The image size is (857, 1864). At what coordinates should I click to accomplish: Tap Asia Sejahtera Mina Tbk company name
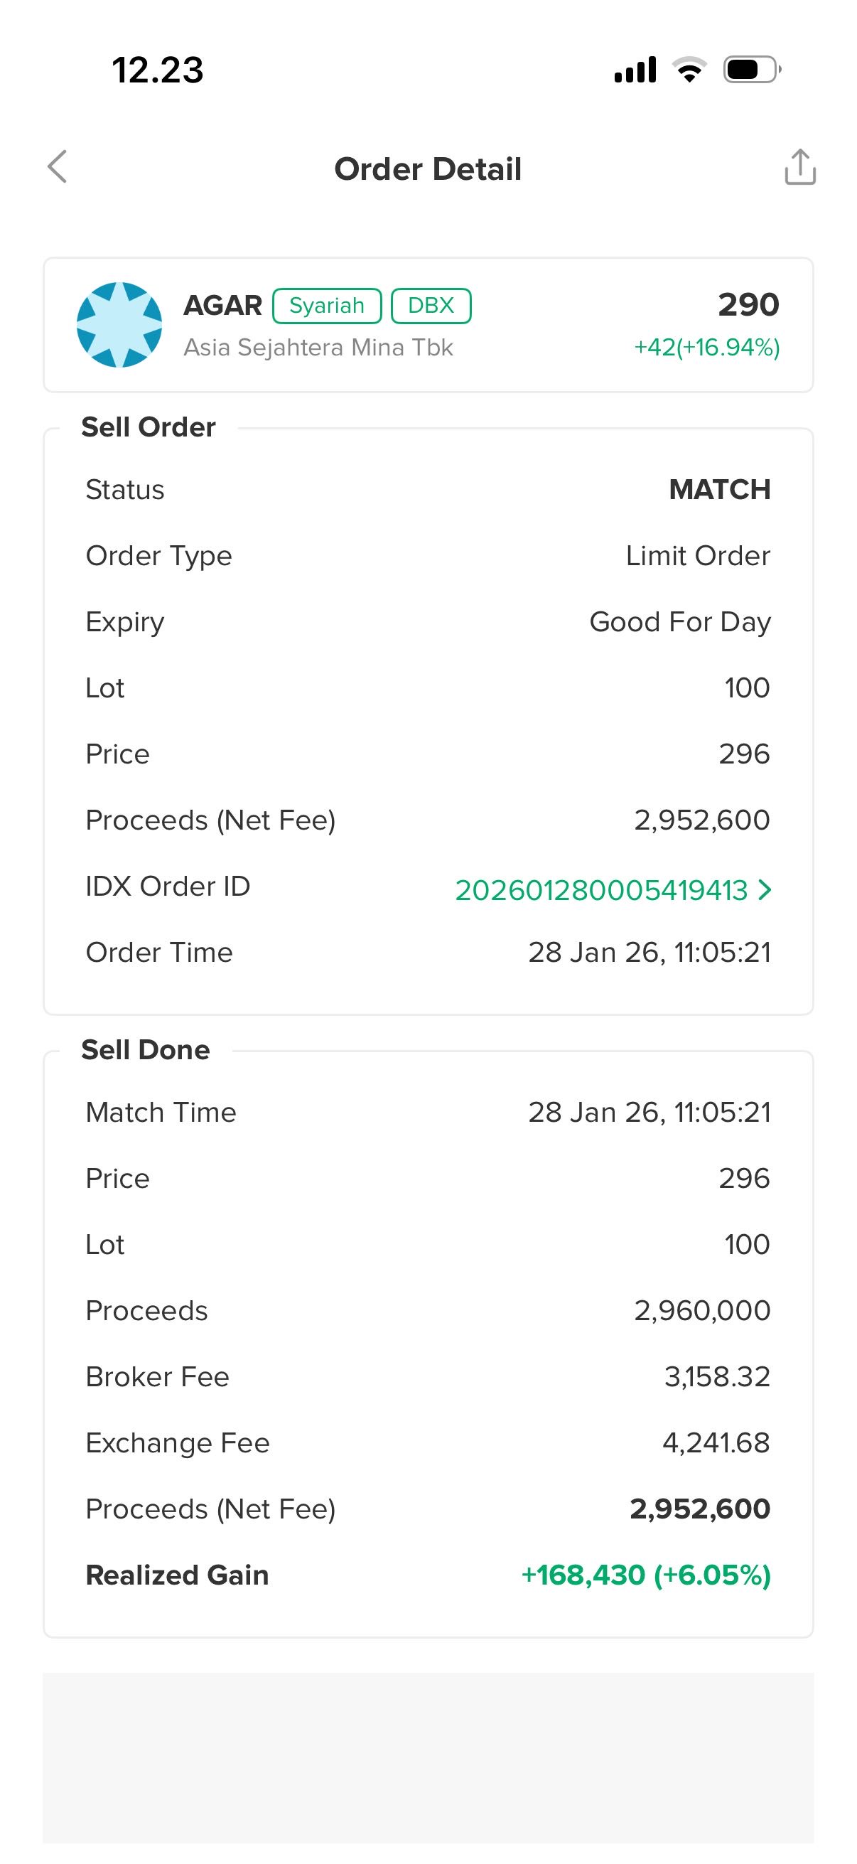pyautogui.click(x=318, y=348)
